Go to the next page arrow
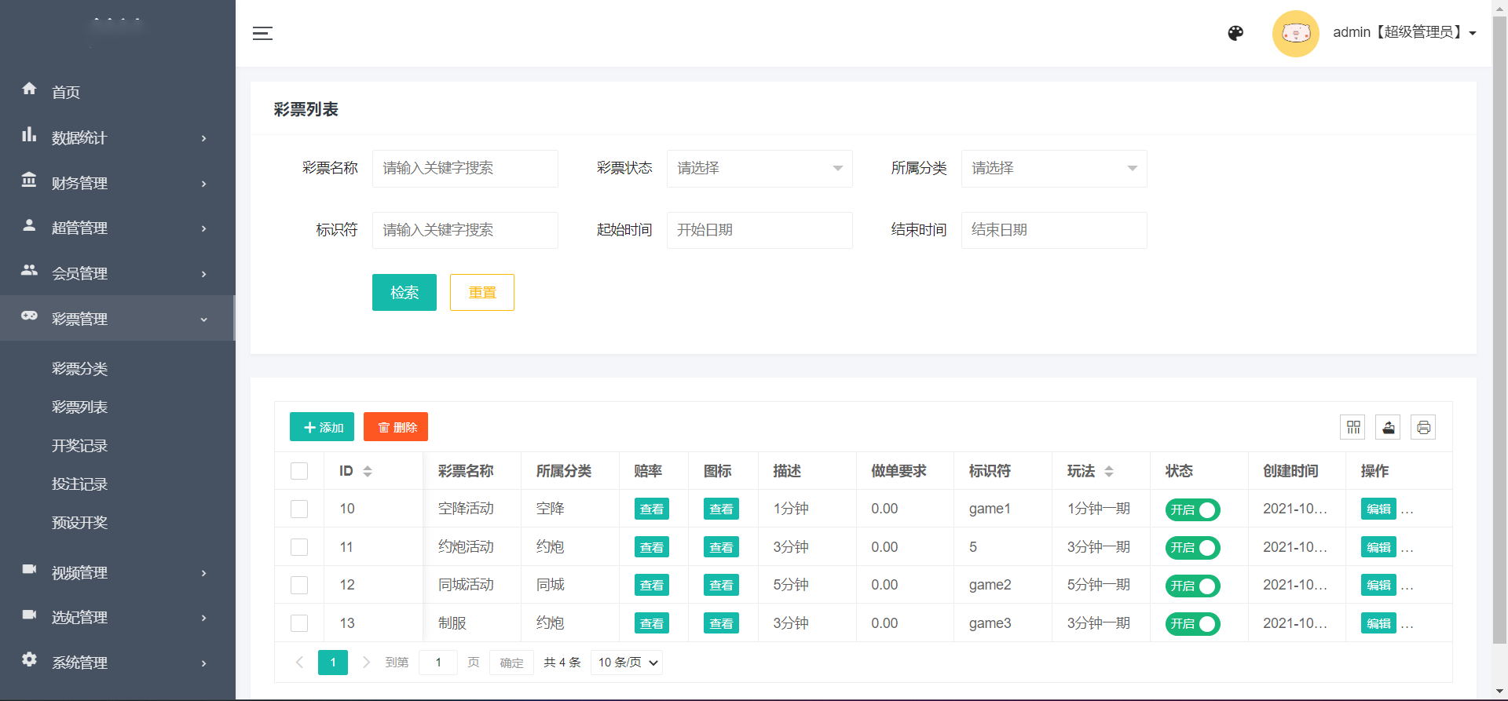The image size is (1508, 701). [x=366, y=663]
